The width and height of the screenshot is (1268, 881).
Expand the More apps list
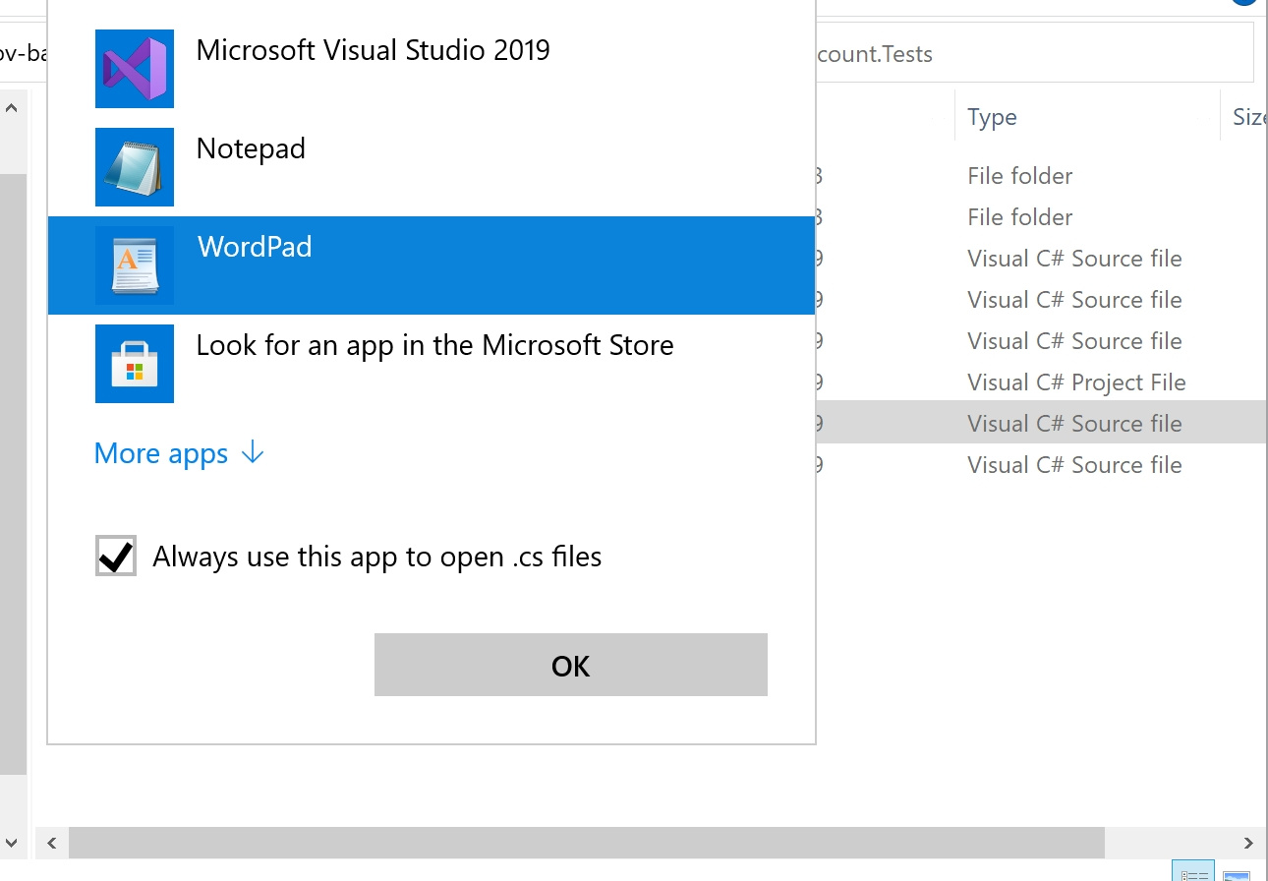[179, 453]
